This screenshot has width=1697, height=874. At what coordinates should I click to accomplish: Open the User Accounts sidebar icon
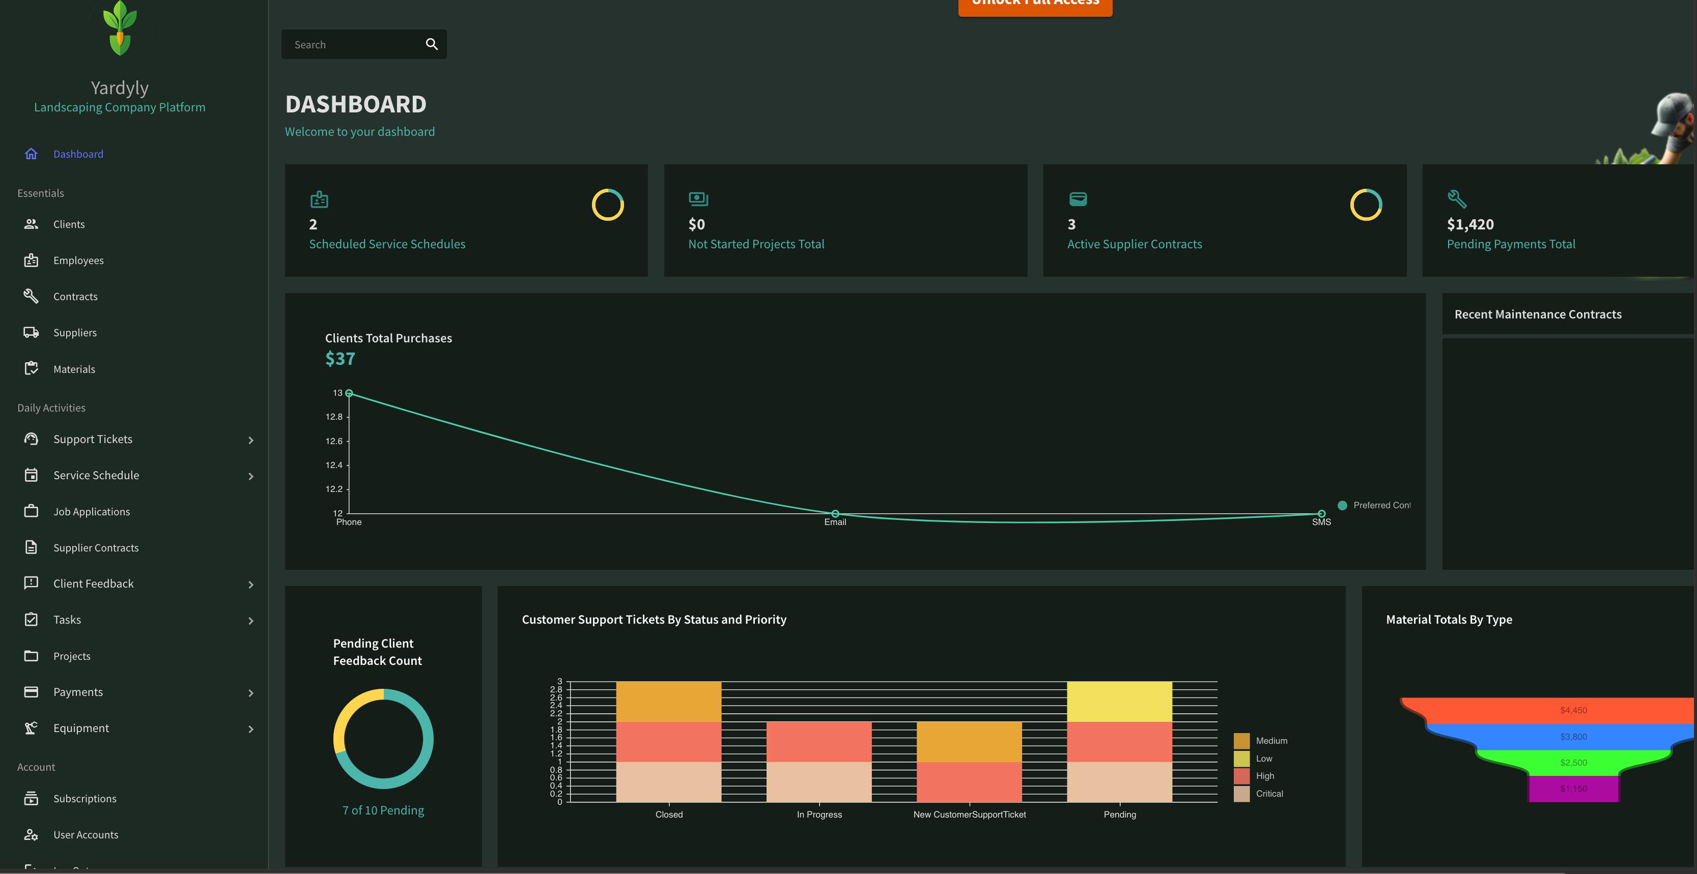tap(31, 834)
